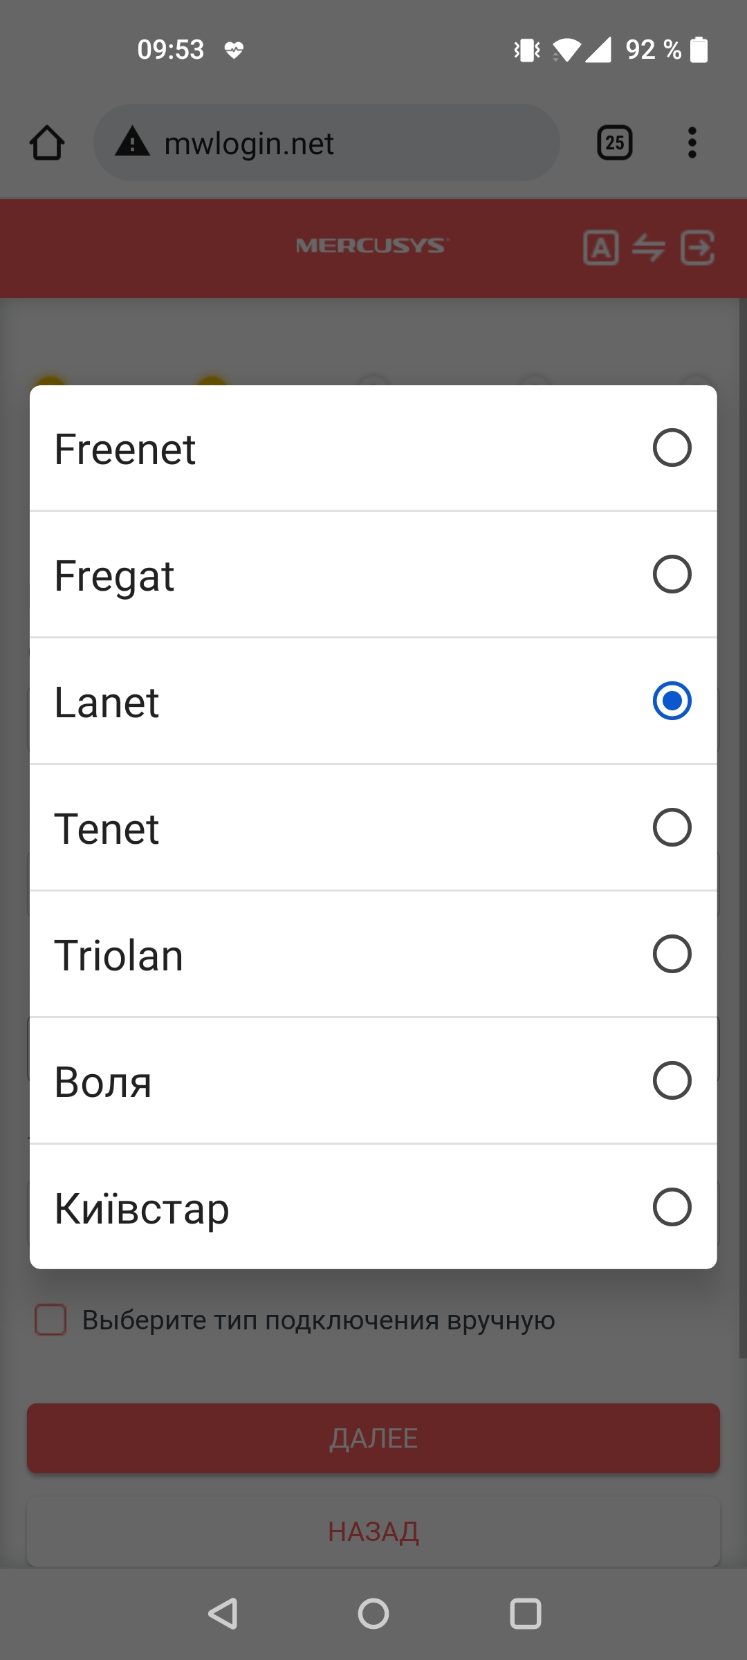Pick Tenet from the provider list

(x=672, y=828)
